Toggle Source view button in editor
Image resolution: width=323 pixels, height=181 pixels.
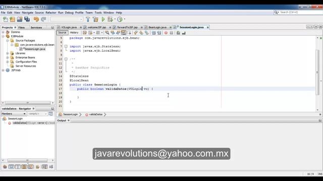tap(62, 33)
